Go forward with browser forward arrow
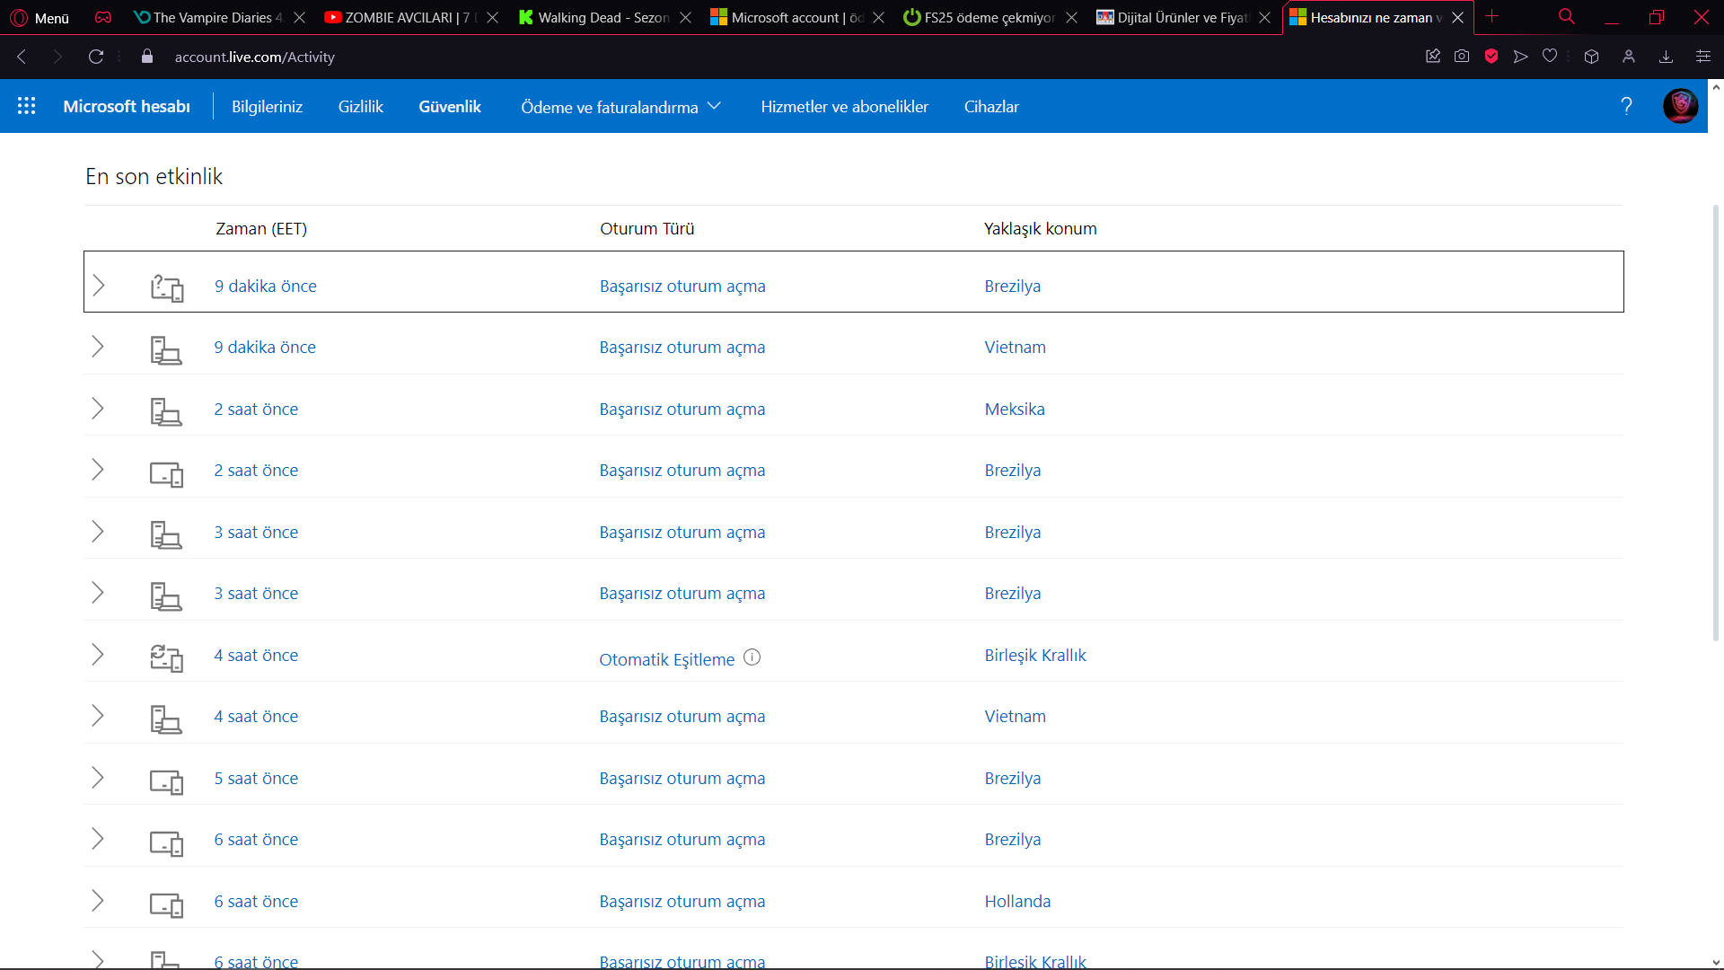Viewport: 1724px width, 970px height. point(57,57)
